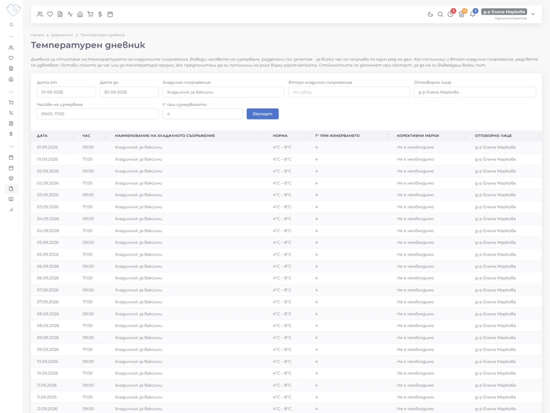Open the sidebar shopping cart item

(x=11, y=103)
